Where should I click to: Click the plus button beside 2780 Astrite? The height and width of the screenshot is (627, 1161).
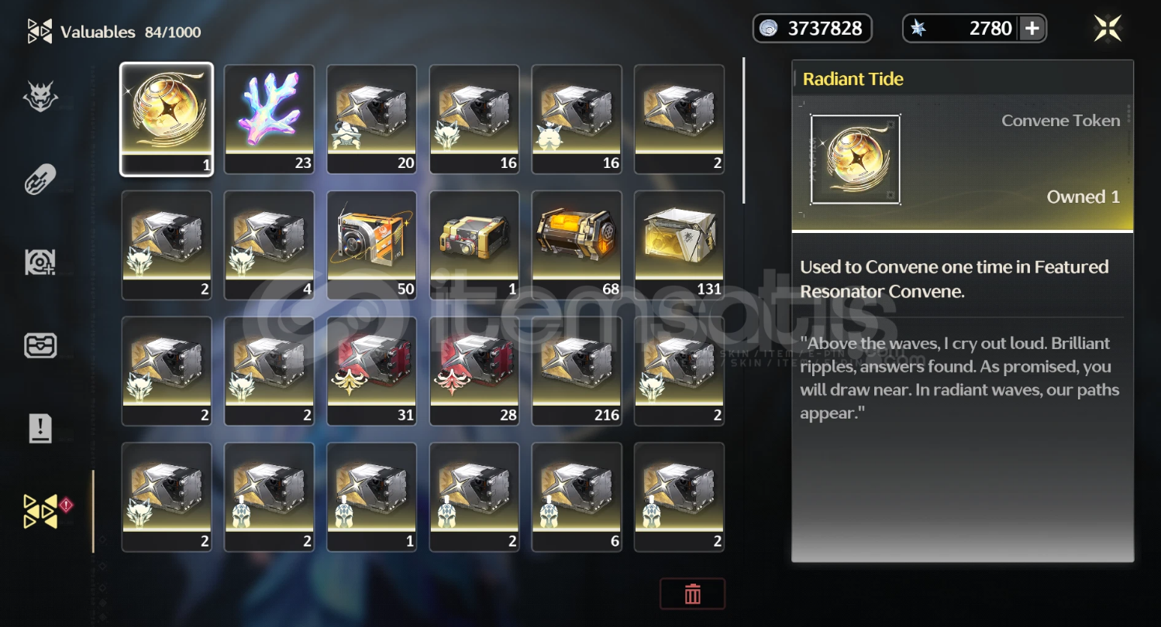click(1032, 29)
